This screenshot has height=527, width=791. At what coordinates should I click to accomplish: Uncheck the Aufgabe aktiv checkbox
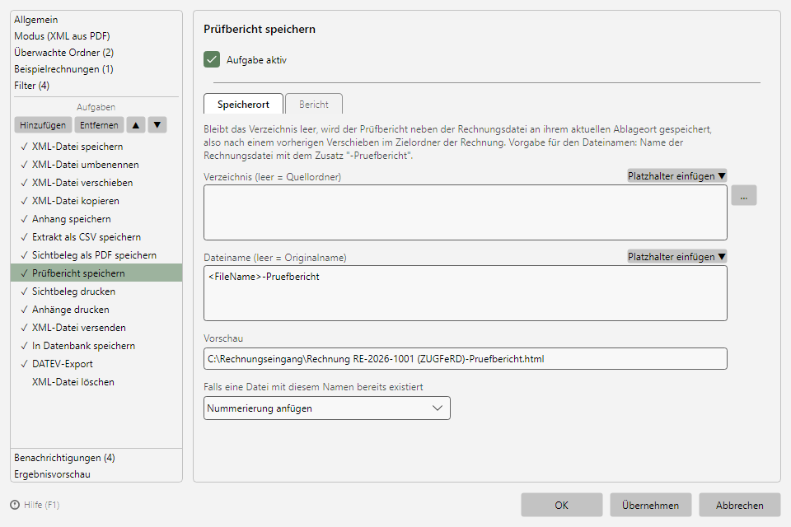[x=212, y=59]
